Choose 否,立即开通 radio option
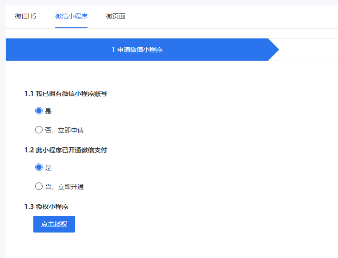 [x=39, y=186]
